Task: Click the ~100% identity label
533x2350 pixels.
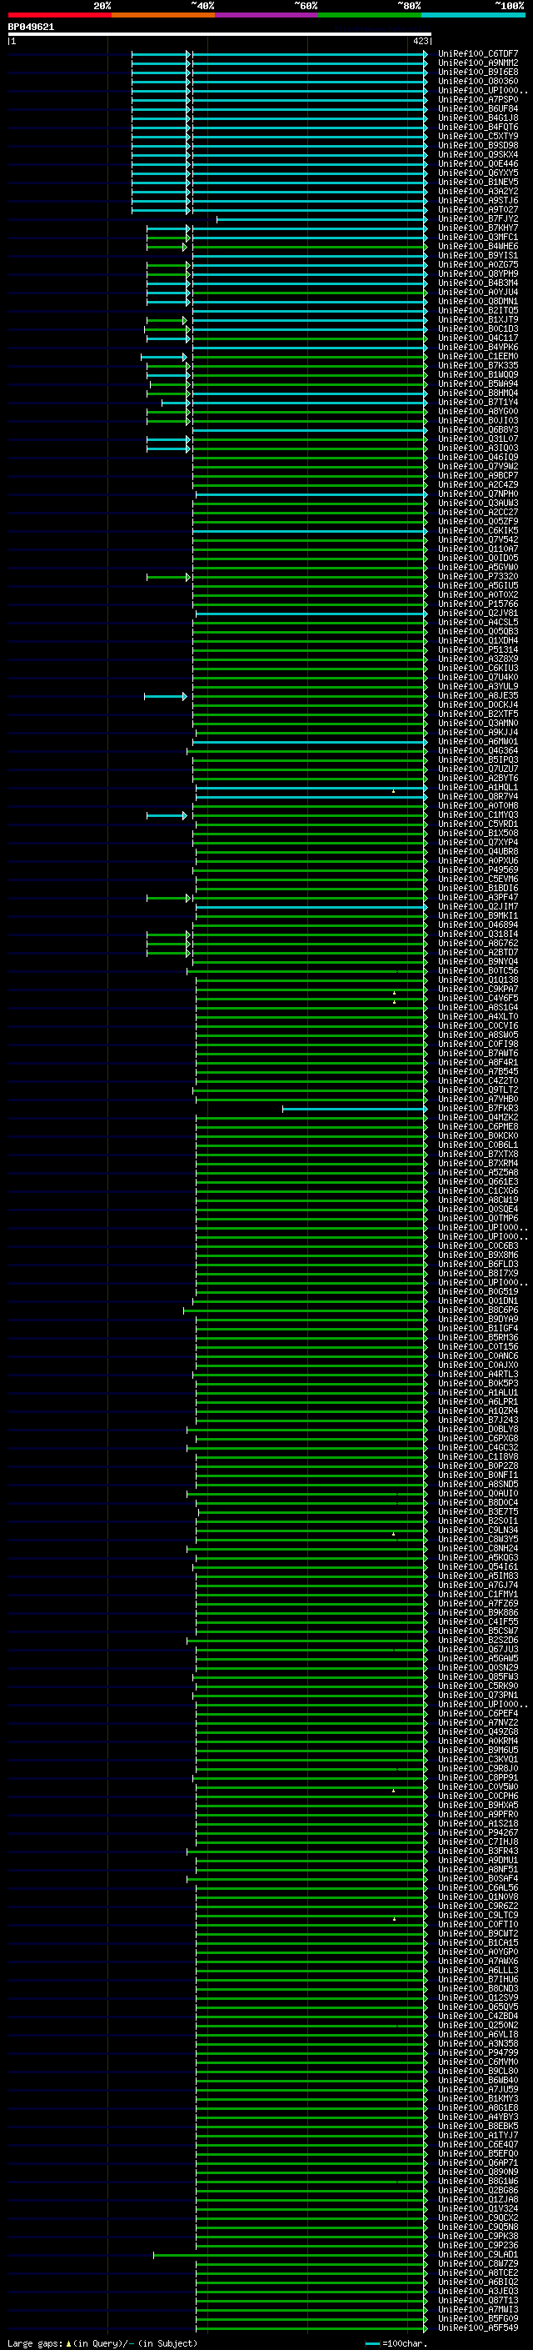Action: point(510,7)
